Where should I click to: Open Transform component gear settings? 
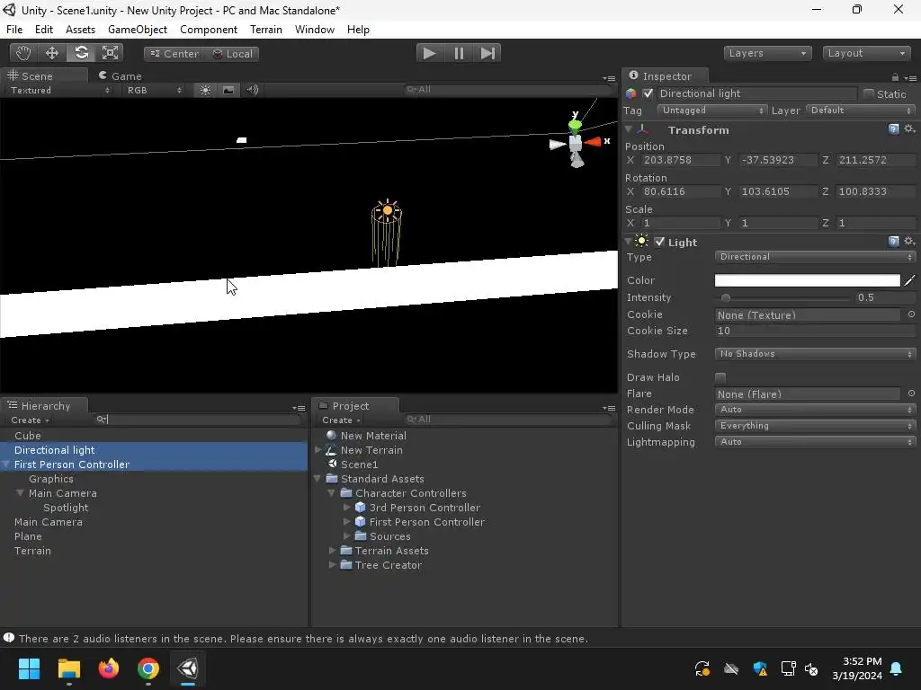[909, 129]
